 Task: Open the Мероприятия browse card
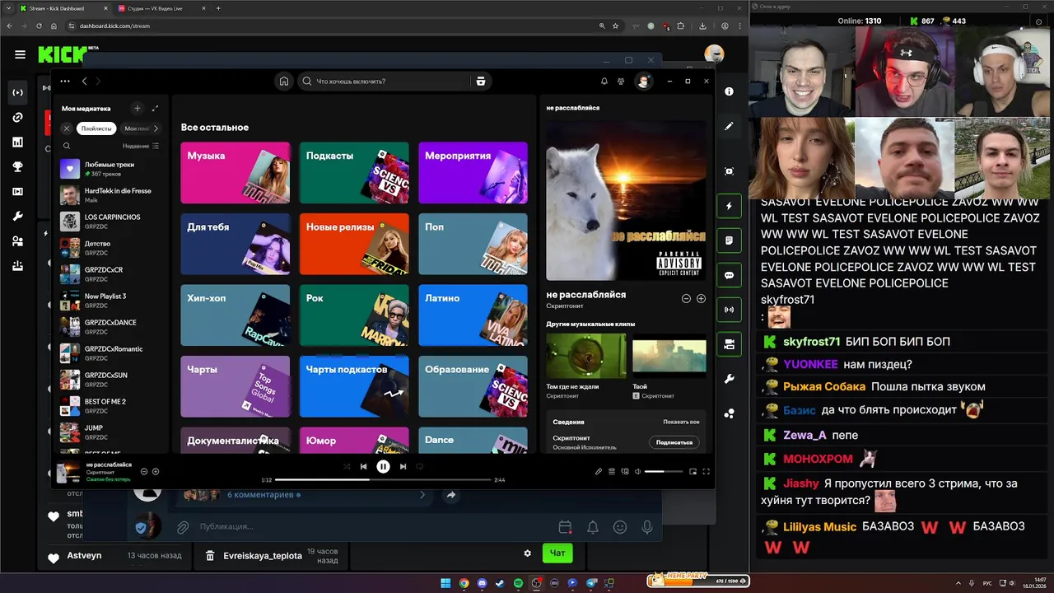(x=473, y=172)
